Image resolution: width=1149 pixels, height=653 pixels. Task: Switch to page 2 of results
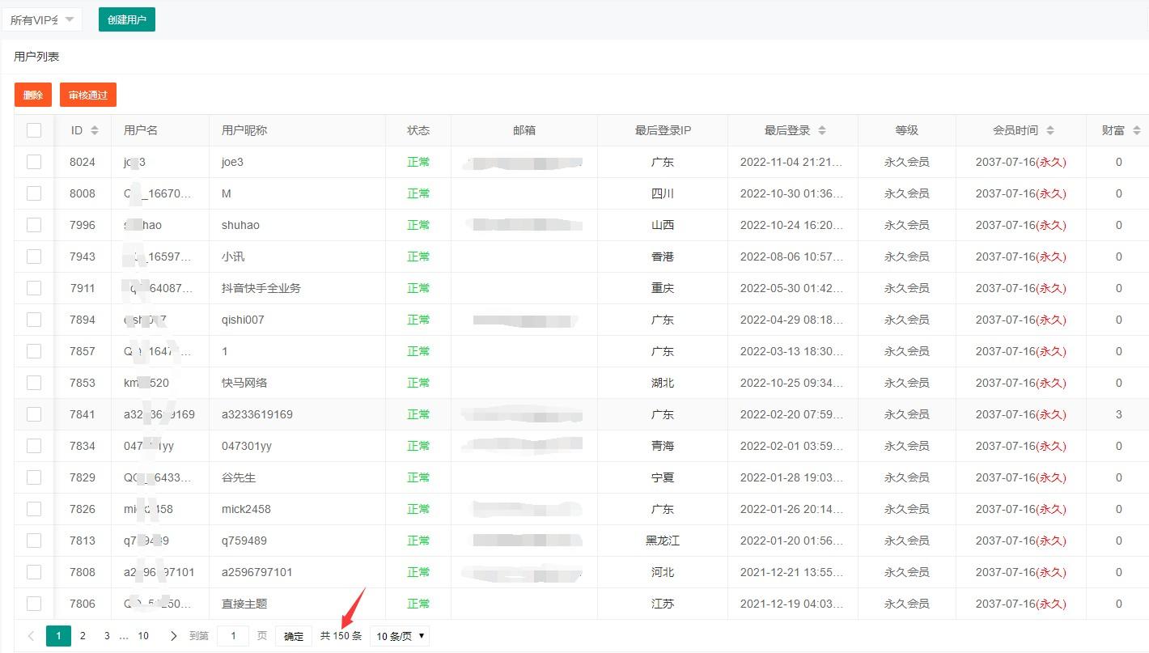pyautogui.click(x=83, y=636)
